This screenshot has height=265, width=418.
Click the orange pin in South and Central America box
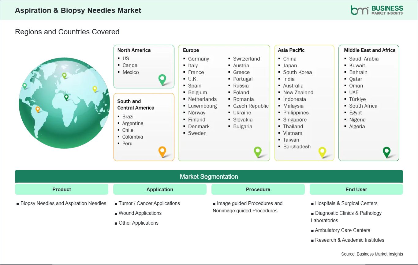[162, 151]
